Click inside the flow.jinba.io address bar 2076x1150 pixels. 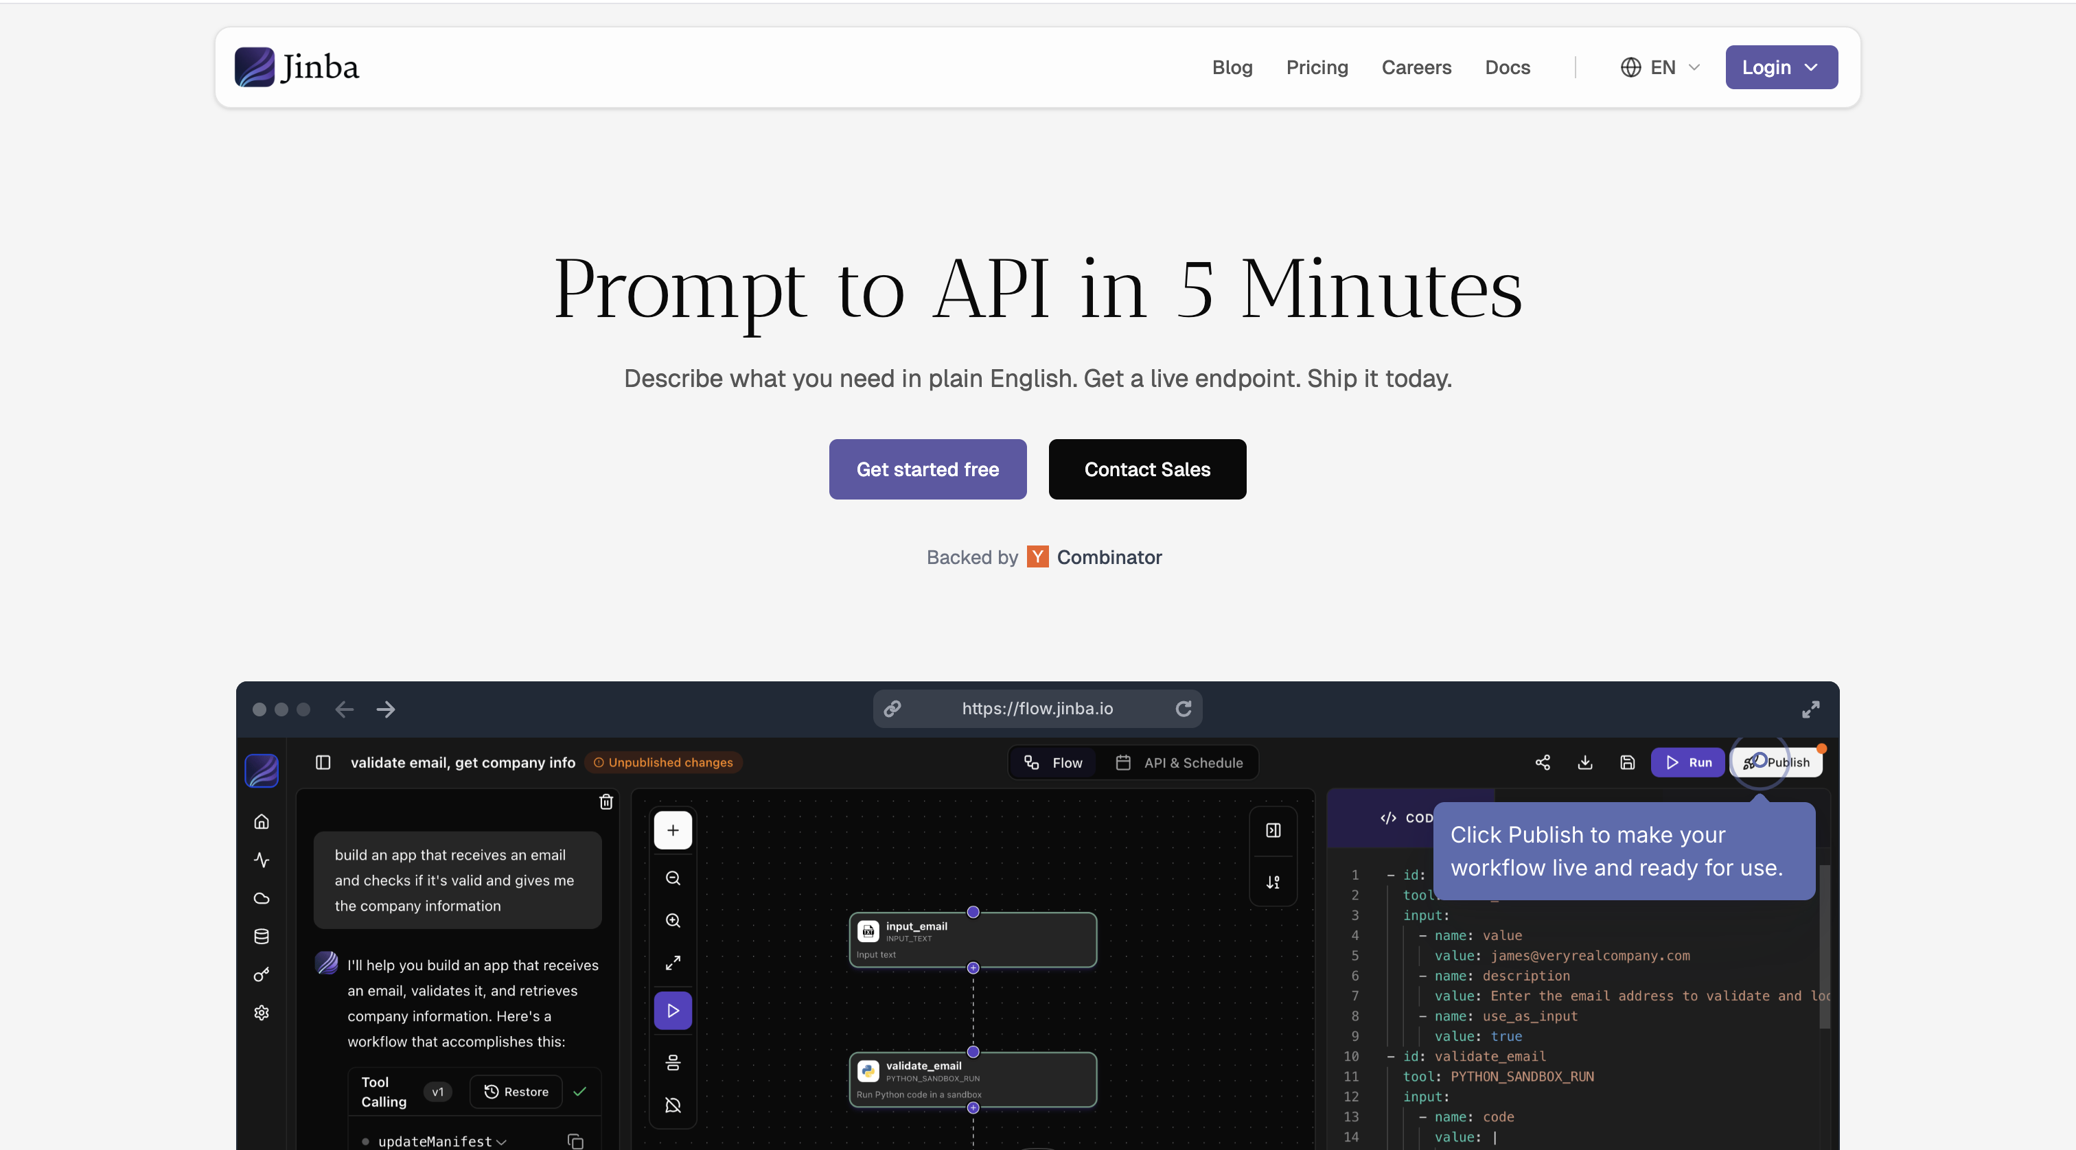point(1037,709)
